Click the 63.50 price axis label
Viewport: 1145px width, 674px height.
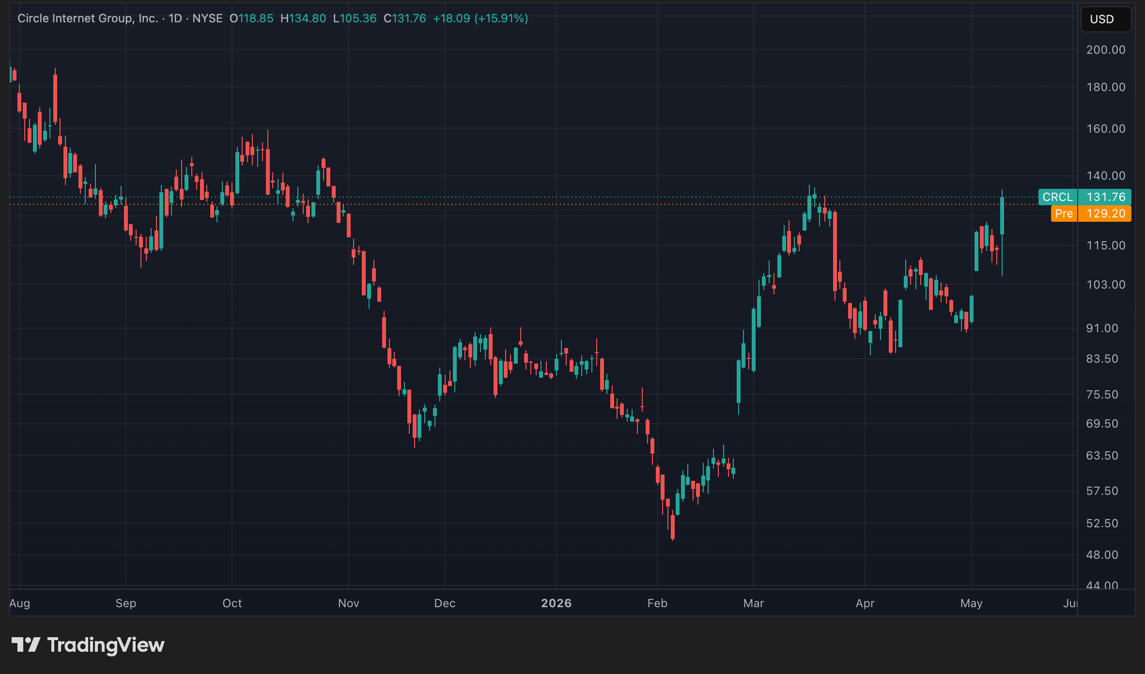[x=1102, y=456]
